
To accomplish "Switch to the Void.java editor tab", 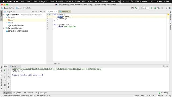I will 65,11.
